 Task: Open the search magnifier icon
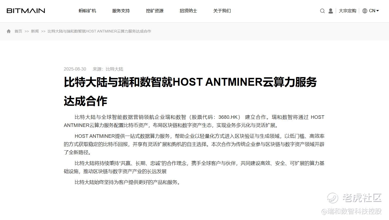(322, 11)
